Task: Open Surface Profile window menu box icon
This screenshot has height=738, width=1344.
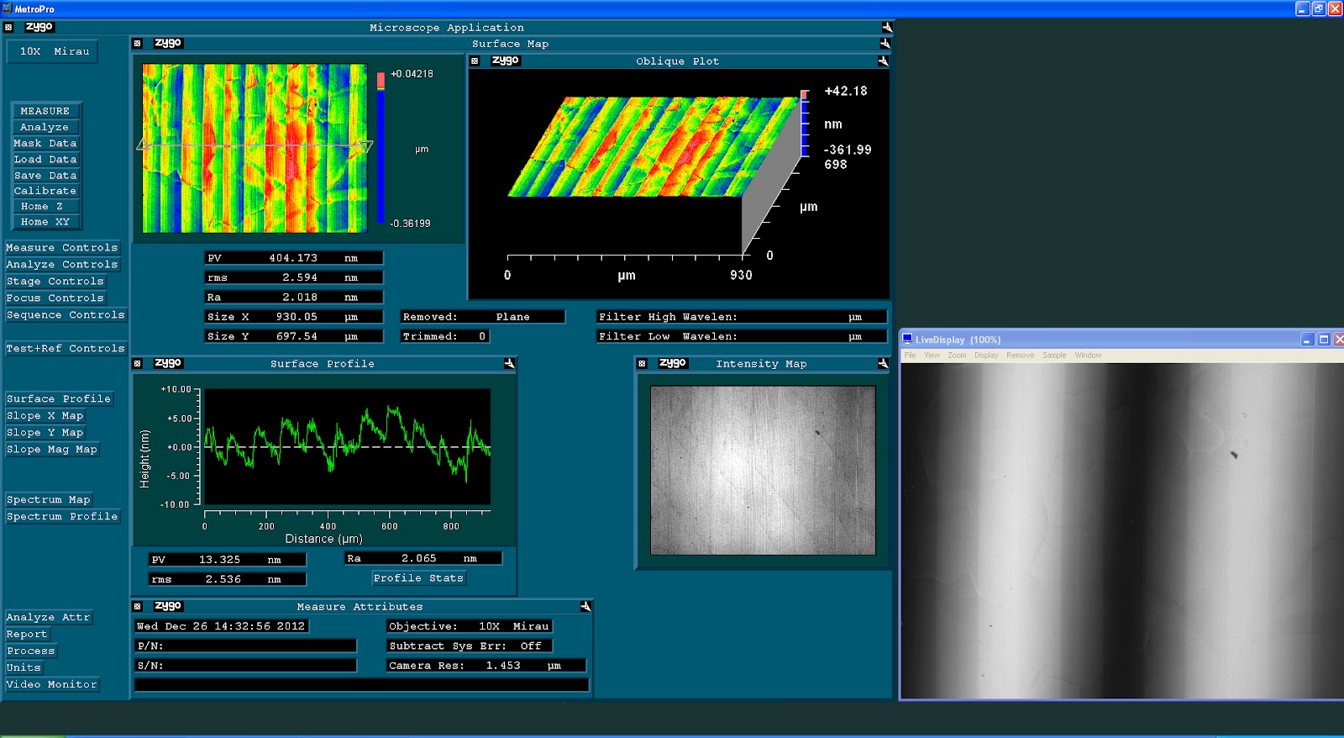Action: (138, 363)
